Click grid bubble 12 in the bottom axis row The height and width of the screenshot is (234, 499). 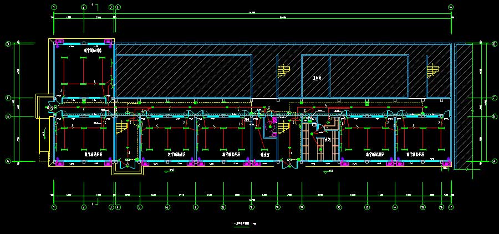coord(339,207)
